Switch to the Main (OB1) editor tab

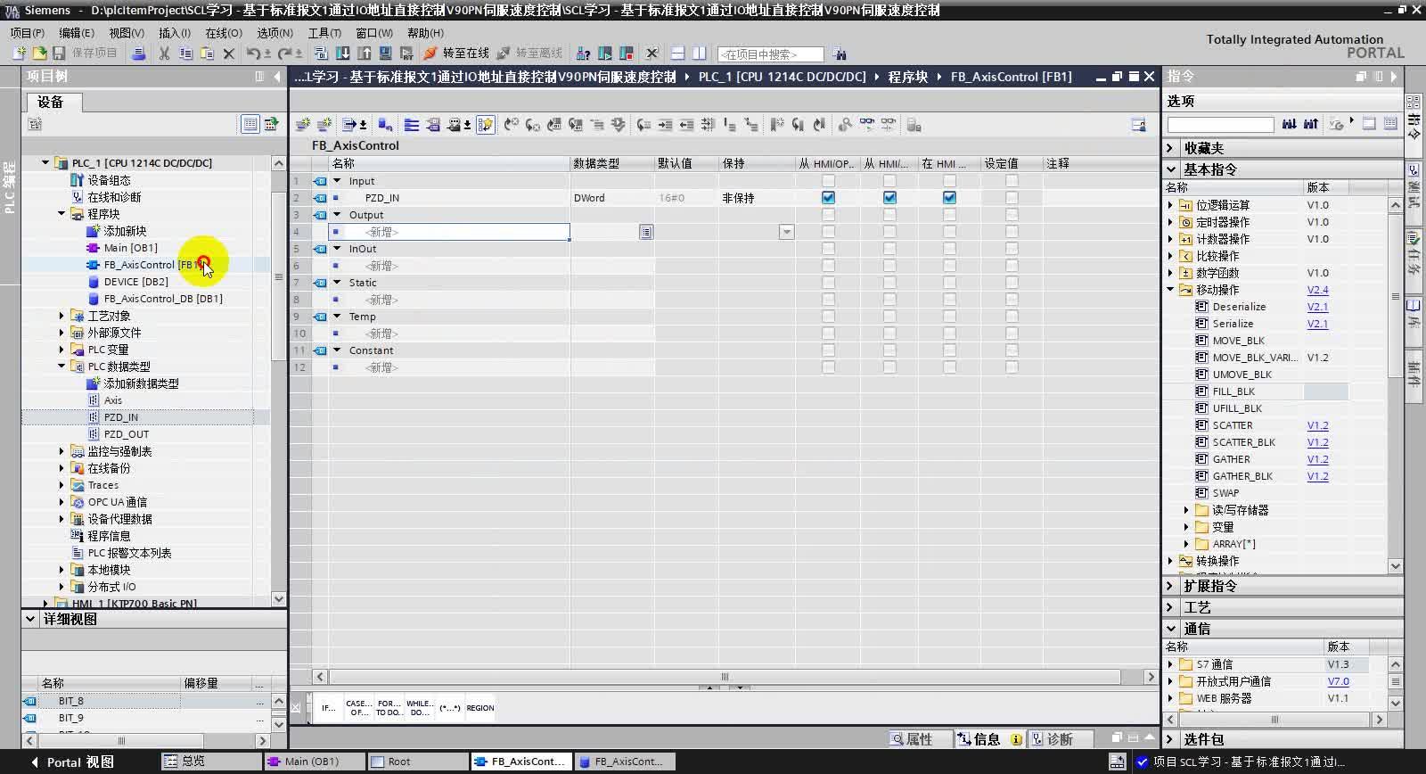point(315,762)
